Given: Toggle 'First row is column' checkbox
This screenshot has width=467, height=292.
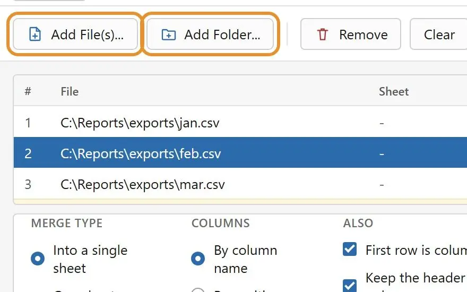Looking at the screenshot, I should pyautogui.click(x=350, y=249).
